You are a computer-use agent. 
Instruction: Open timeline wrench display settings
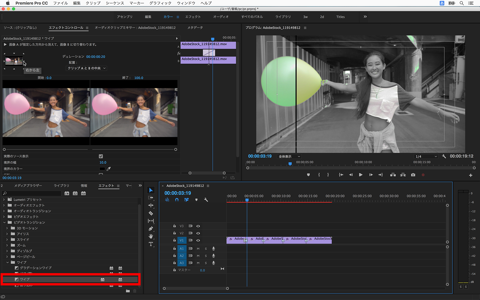[206, 200]
